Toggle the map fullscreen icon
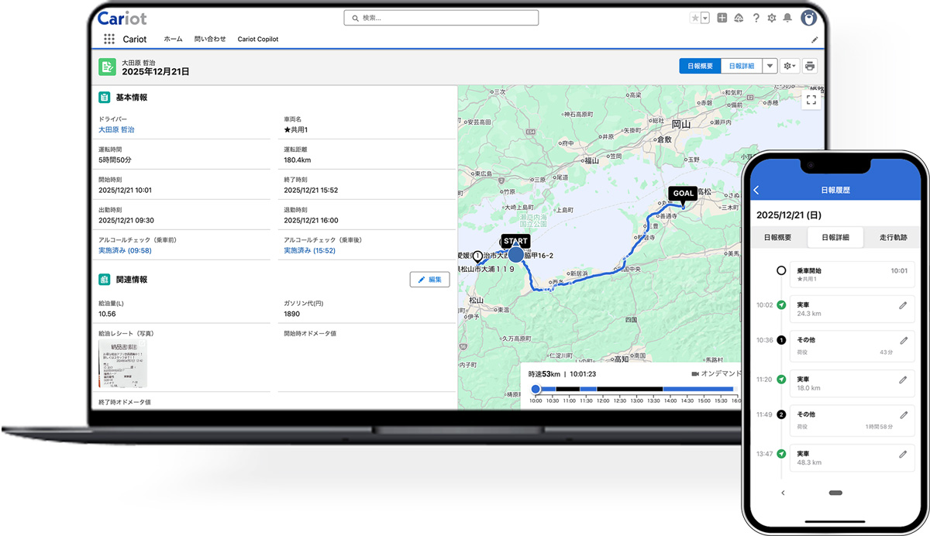 [811, 98]
